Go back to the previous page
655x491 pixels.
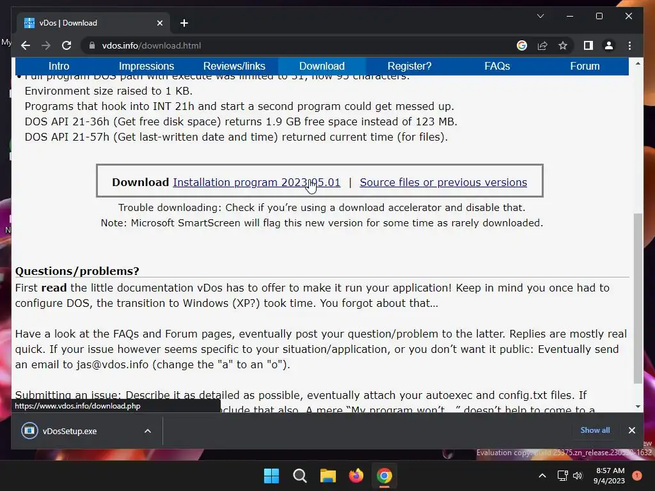click(26, 45)
